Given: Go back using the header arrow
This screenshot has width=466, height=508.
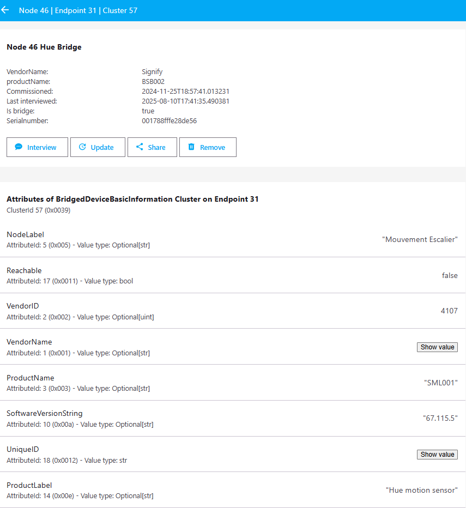Looking at the screenshot, I should pos(5,10).
